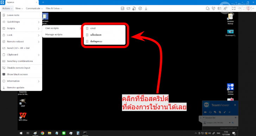Click the download arrow icon in toolbar

coord(146,8)
